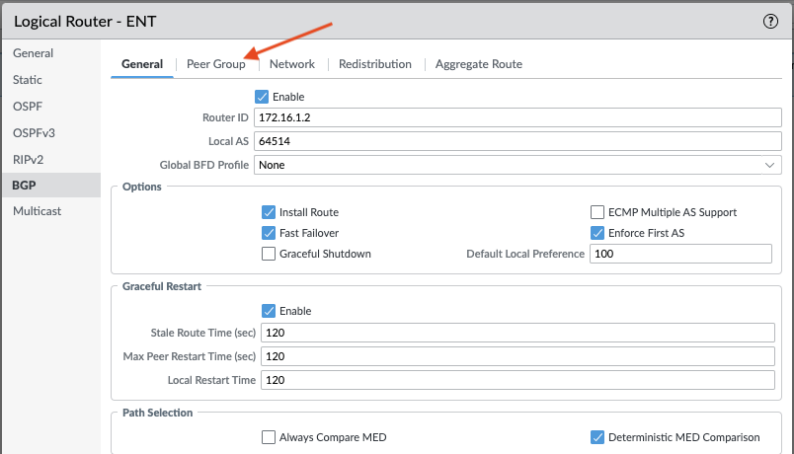Open Multicast settings in sidebar

tap(39, 211)
